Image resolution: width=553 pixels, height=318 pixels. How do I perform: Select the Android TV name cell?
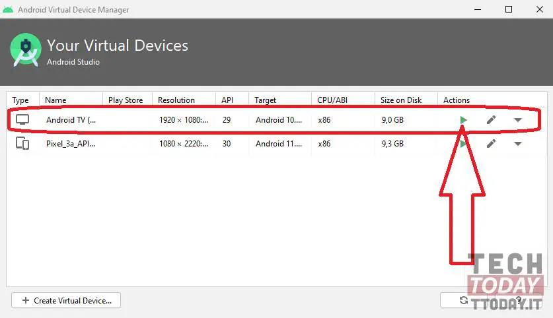coord(71,120)
